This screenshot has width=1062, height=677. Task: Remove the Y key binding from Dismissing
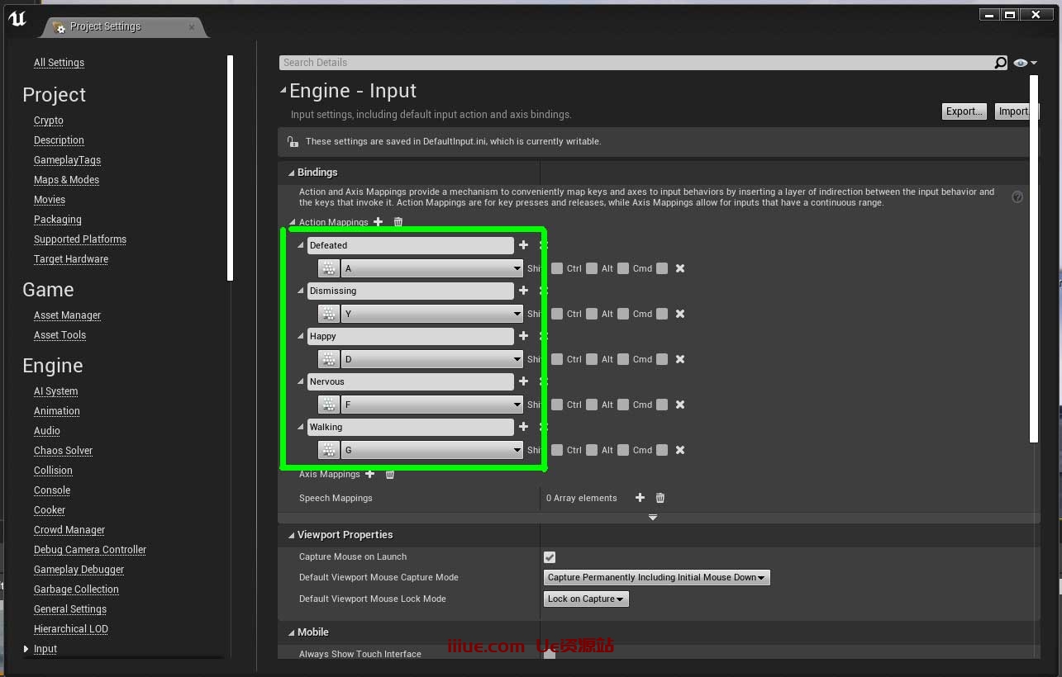(x=680, y=314)
